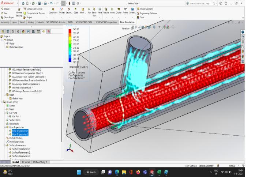Click the Save icon in quick toolbar
255x177 pixels.
(40, 3)
